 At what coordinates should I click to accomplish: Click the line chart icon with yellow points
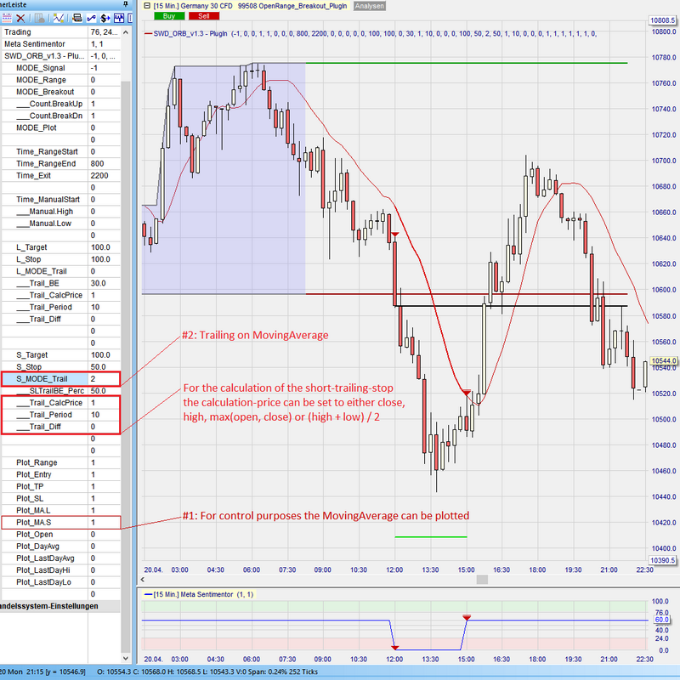click(59, 18)
